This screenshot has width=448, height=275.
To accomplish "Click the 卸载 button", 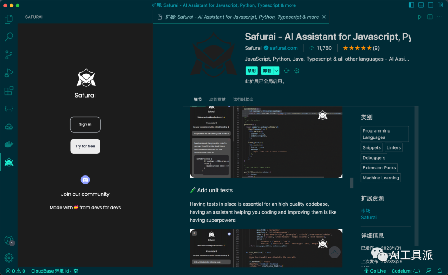I will coord(267,71).
